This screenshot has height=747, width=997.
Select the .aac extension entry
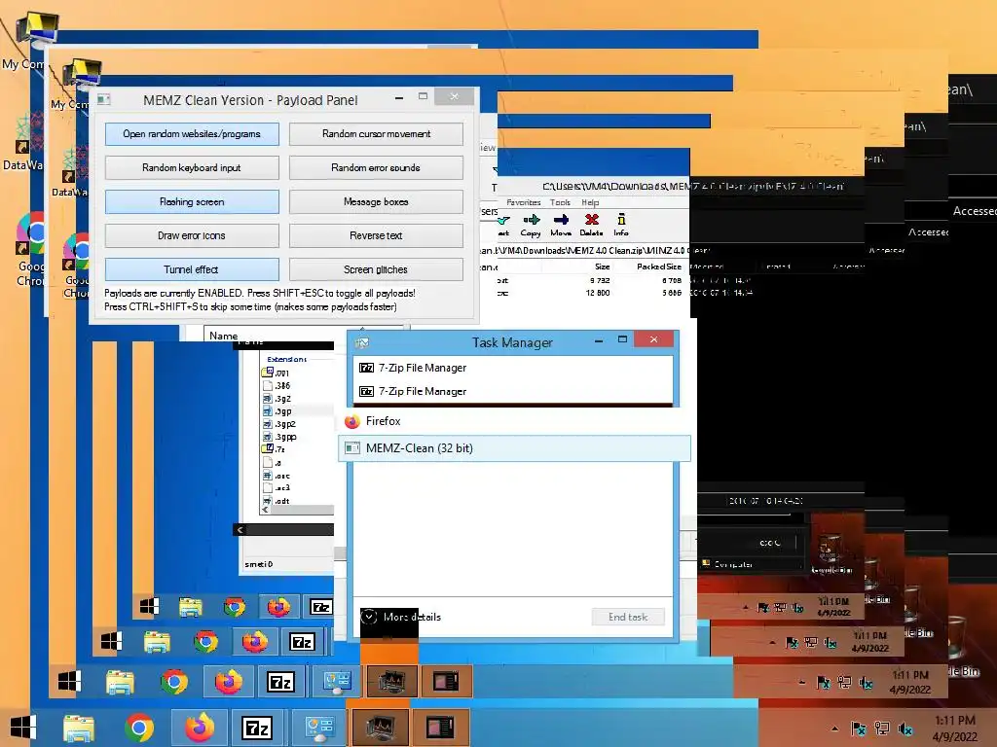pos(276,475)
